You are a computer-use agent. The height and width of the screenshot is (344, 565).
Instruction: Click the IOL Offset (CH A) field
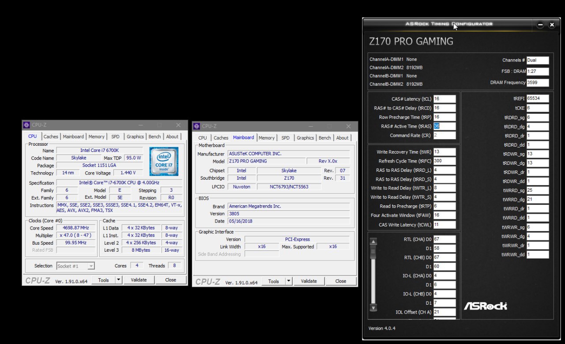pos(444,312)
